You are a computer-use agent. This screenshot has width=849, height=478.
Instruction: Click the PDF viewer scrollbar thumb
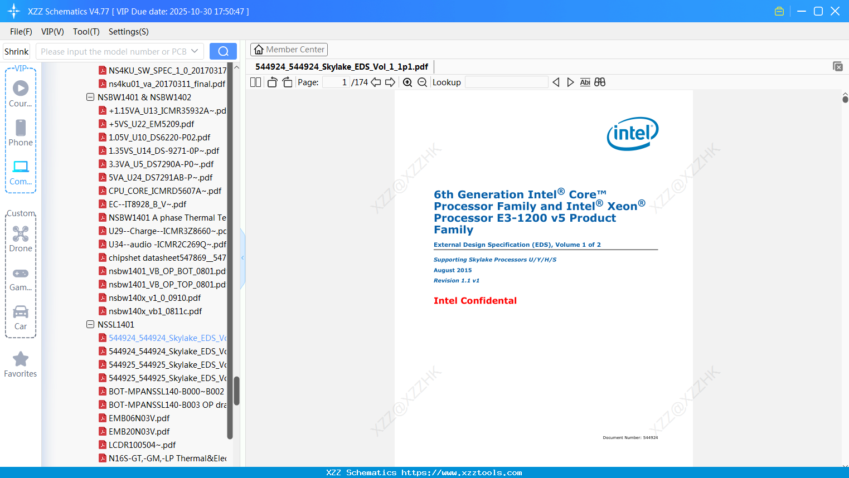845,99
